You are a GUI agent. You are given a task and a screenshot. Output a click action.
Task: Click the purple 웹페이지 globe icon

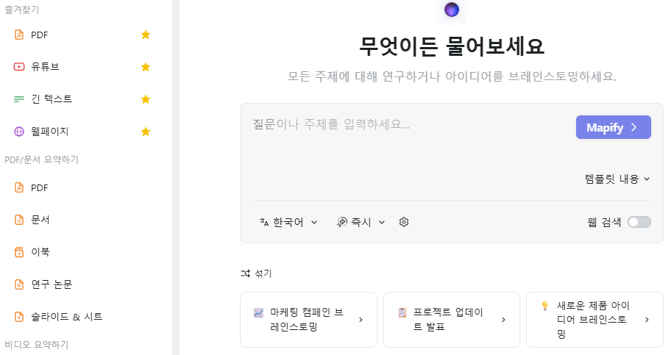point(19,132)
